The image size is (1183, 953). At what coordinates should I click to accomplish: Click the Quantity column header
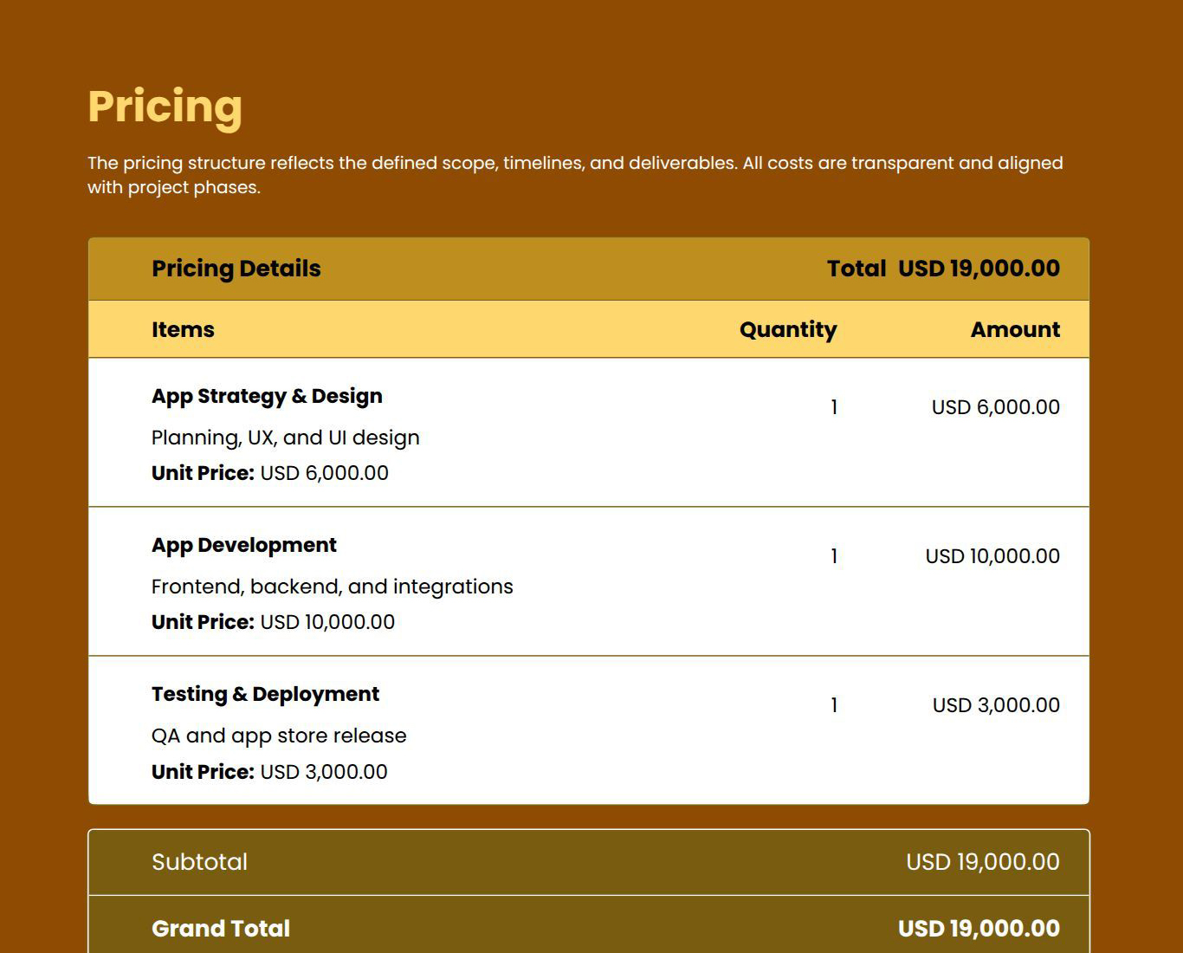(x=787, y=330)
